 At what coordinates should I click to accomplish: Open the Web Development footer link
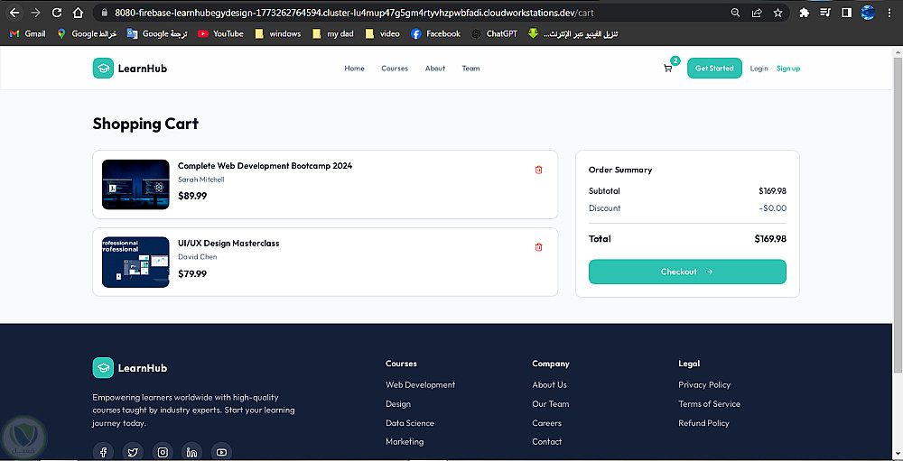421,384
